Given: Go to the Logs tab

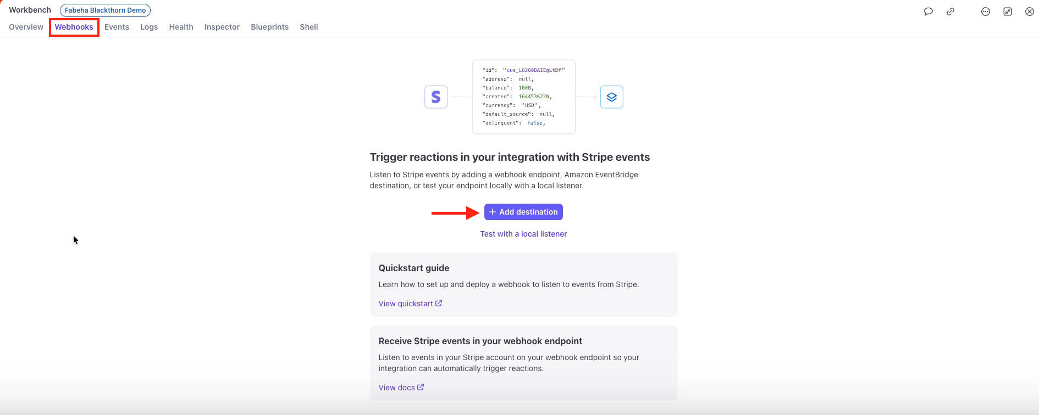Looking at the screenshot, I should pyautogui.click(x=149, y=27).
